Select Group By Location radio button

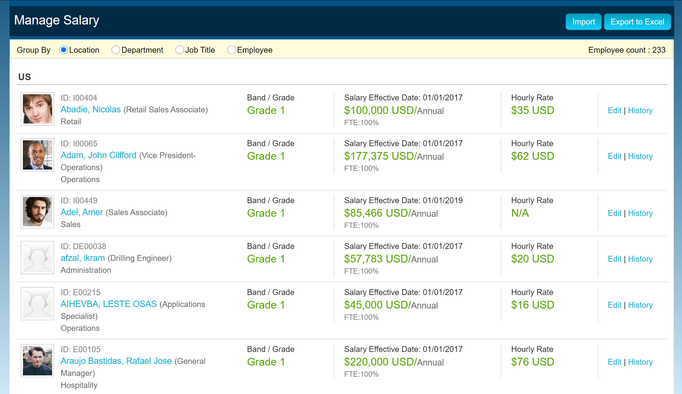click(x=63, y=50)
